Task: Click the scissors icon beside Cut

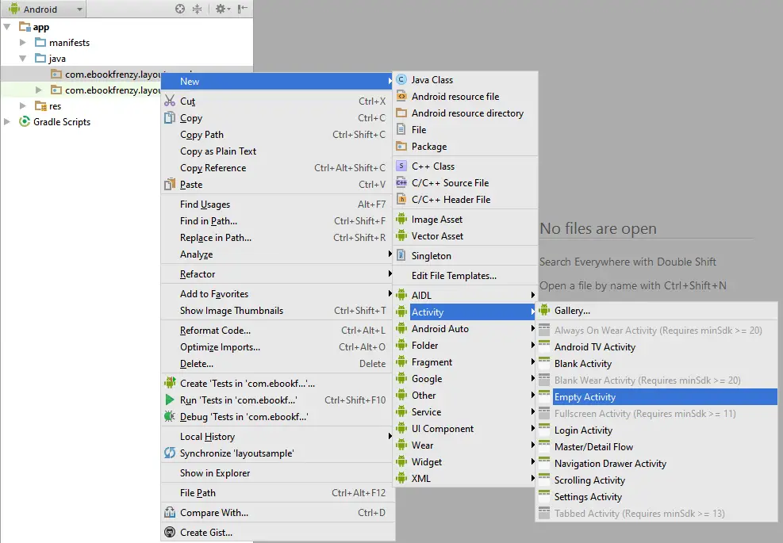Action: click(170, 101)
